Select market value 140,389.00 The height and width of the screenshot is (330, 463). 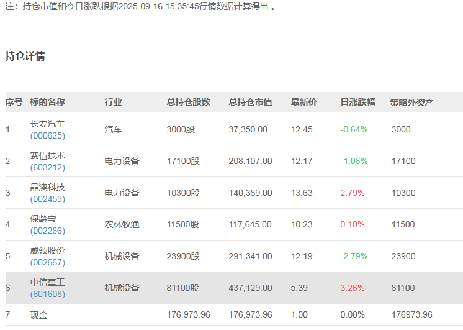250,193
